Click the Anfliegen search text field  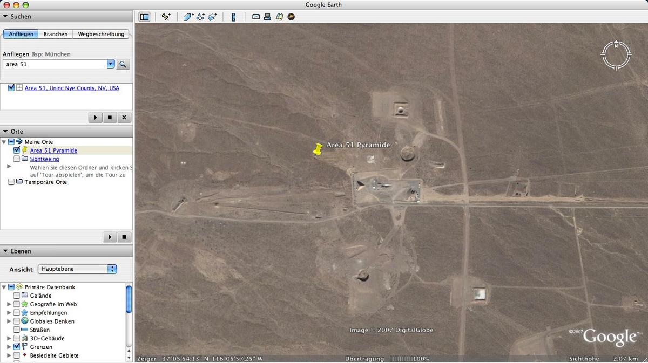(55, 64)
